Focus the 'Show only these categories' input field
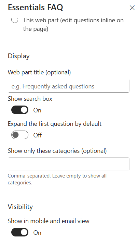This screenshot has width=137, height=244. pyautogui.click(x=69, y=164)
